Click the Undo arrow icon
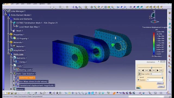The image size is (174, 98). pyautogui.click(x=29, y=93)
